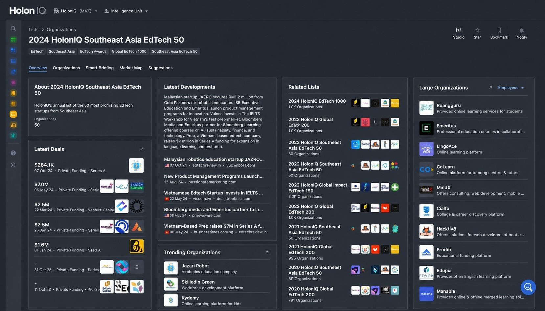Open the Suggestions tab
This screenshot has height=311, width=545.
click(x=160, y=68)
